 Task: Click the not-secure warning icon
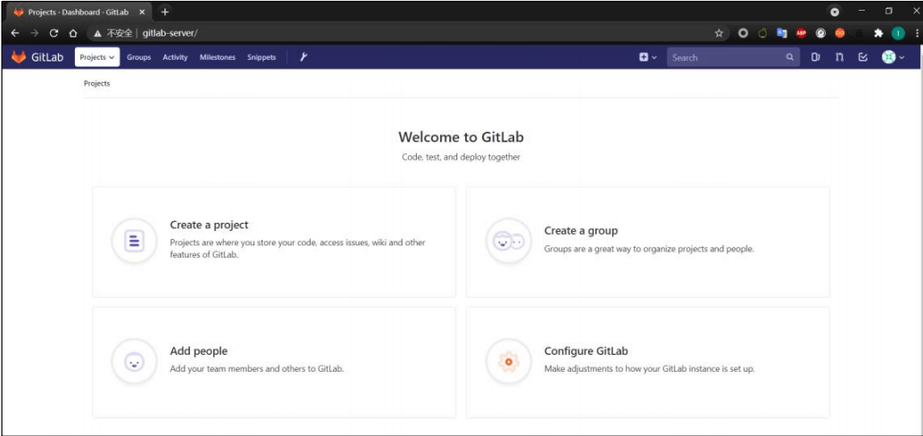coord(97,34)
